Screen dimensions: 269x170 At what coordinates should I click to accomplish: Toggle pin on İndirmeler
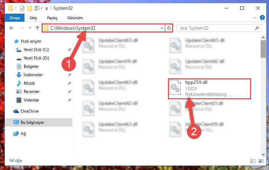pos(69,75)
